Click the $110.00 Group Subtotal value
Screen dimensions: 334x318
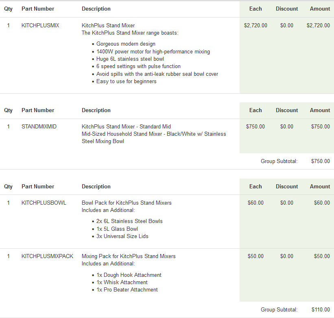320,310
